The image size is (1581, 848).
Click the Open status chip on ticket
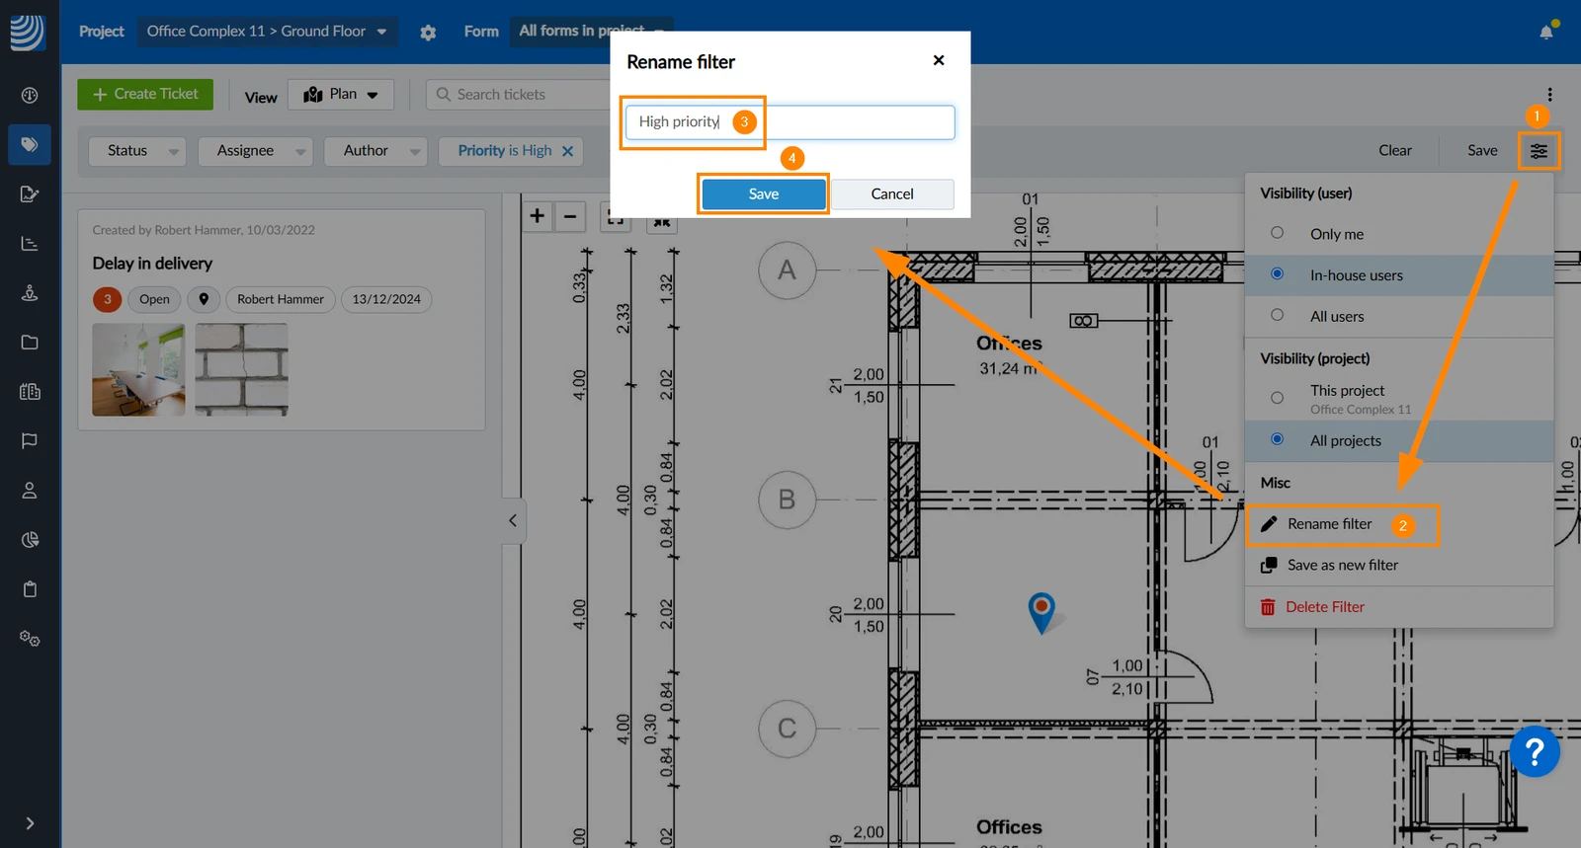pos(154,299)
